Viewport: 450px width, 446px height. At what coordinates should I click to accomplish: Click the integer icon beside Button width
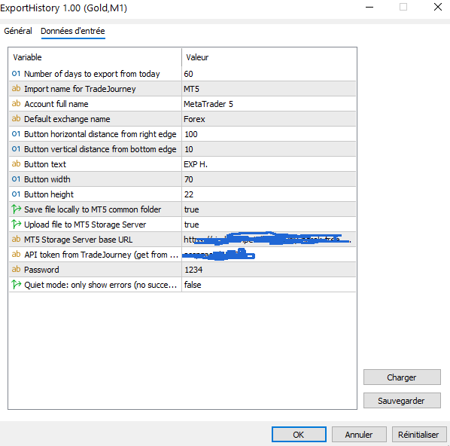[x=16, y=179]
